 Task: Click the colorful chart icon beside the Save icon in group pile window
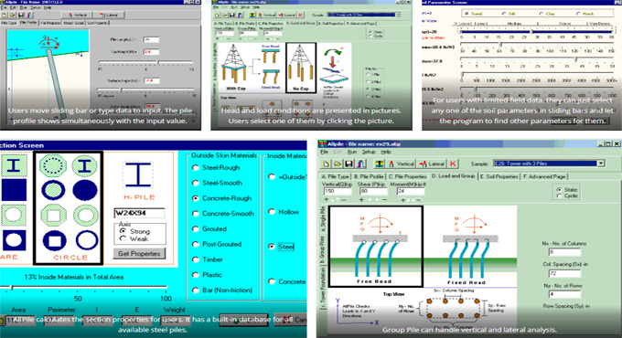[360, 164]
